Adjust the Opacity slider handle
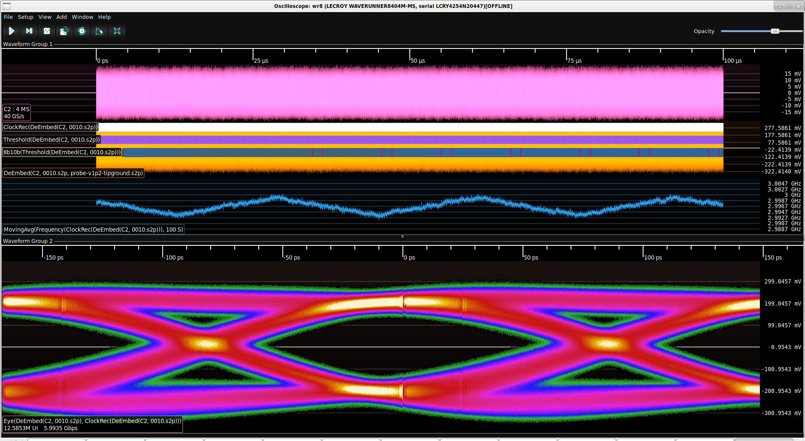Screen dimensions: 805x441 [775, 31]
